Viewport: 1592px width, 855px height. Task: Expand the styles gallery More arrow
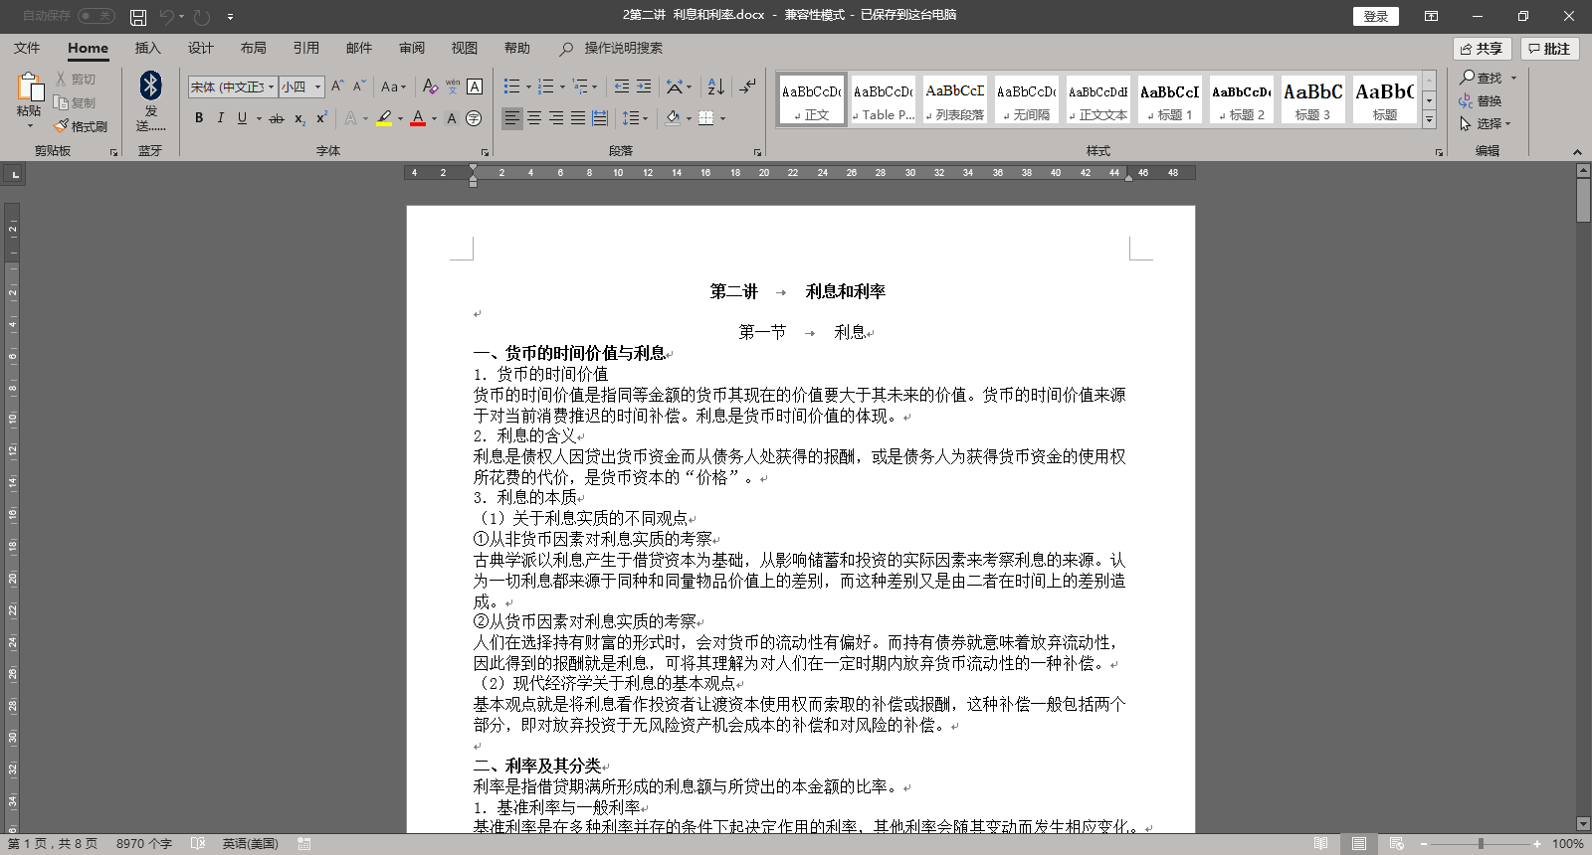coord(1429,120)
